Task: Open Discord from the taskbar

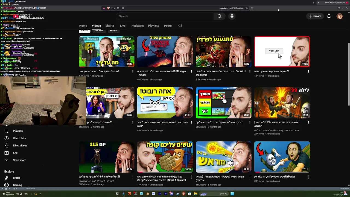Action: coord(171,194)
